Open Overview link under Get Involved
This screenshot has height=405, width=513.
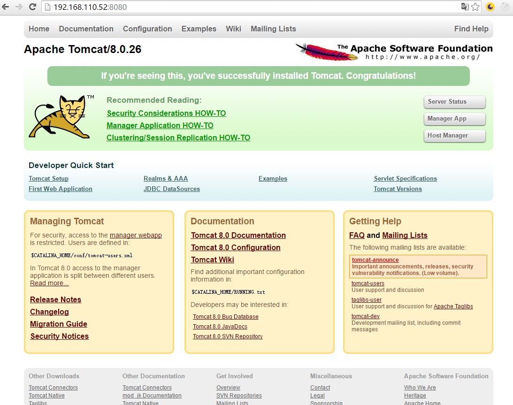[228, 388]
